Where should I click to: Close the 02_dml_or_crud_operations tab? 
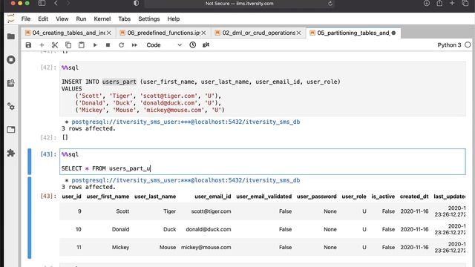(298, 33)
